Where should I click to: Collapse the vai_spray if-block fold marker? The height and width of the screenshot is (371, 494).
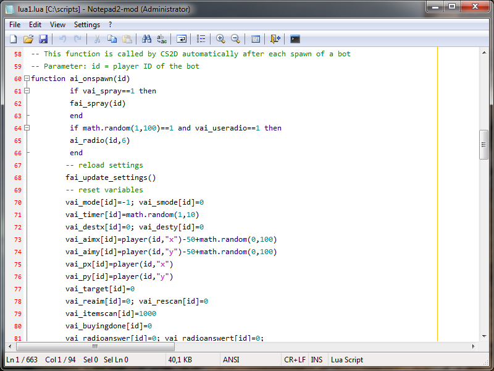(27, 91)
